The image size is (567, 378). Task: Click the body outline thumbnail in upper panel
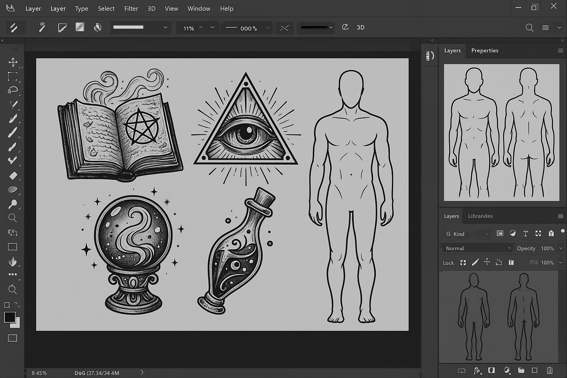pos(501,133)
